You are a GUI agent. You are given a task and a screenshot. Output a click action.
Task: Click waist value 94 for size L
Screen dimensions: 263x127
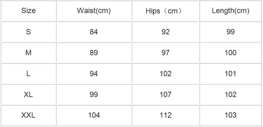click(94, 74)
